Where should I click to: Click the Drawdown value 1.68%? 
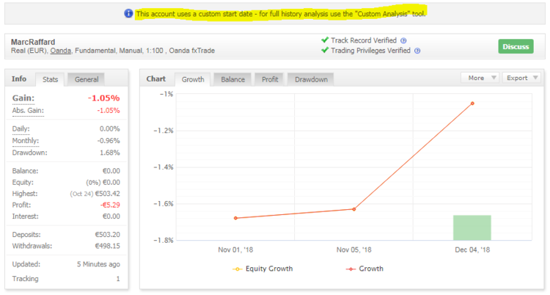point(110,153)
